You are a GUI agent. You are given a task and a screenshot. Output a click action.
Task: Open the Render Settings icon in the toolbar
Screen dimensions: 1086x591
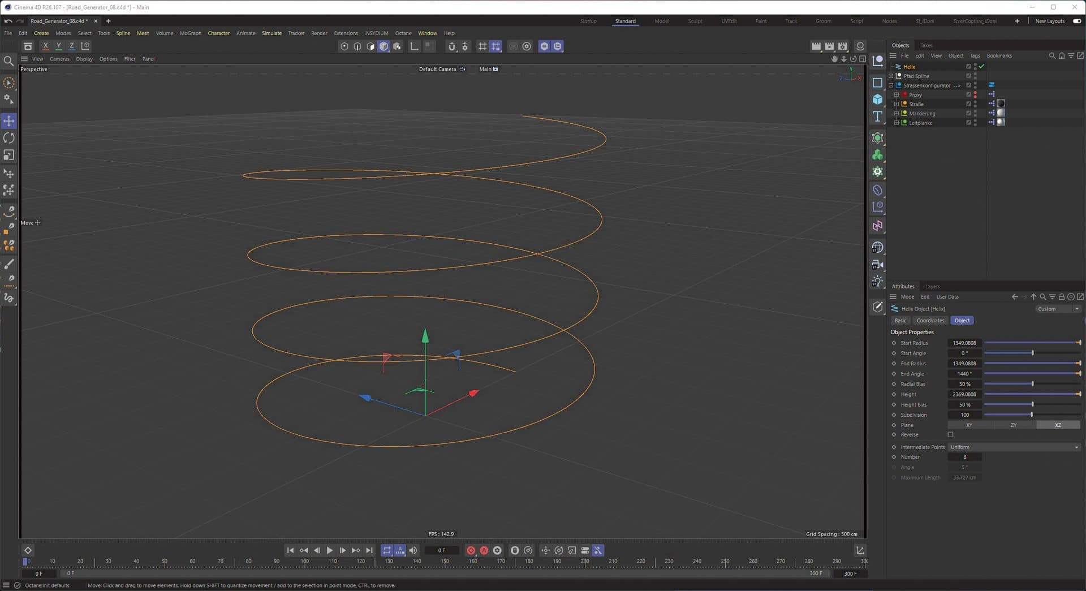point(842,46)
